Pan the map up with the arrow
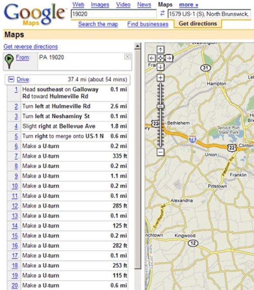Screen dimensions: 254x290 (x=160, y=50)
